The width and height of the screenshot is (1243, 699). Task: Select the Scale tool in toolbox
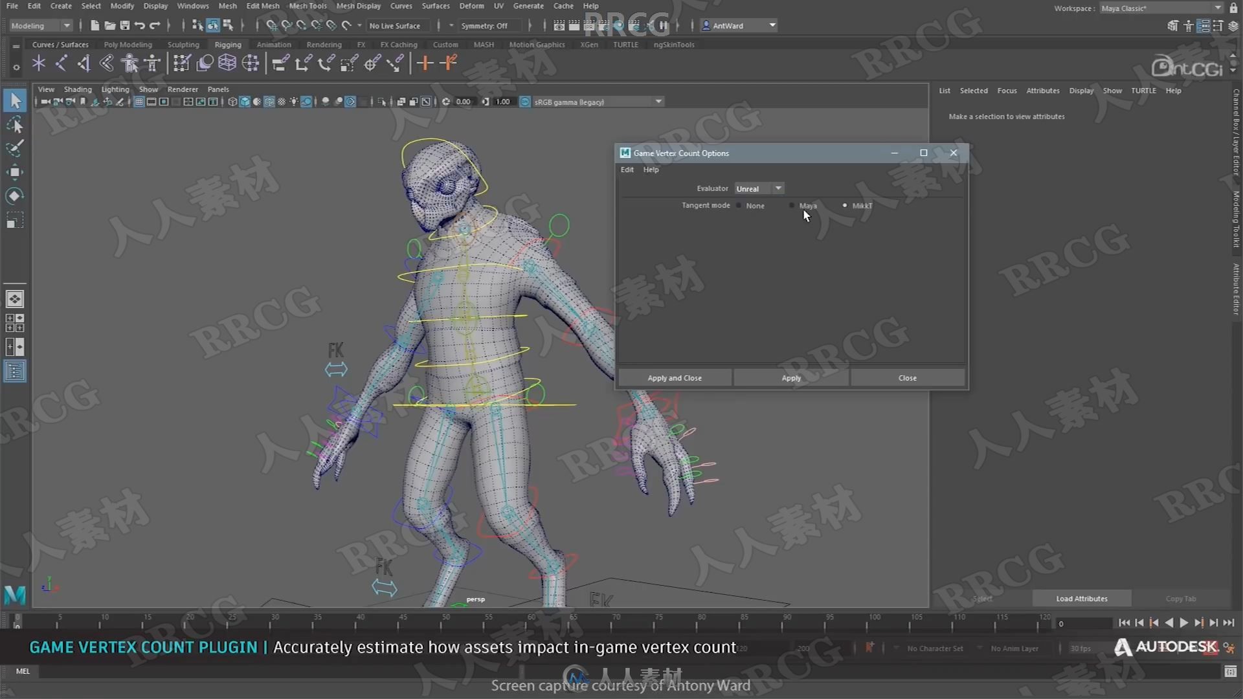pyautogui.click(x=15, y=220)
